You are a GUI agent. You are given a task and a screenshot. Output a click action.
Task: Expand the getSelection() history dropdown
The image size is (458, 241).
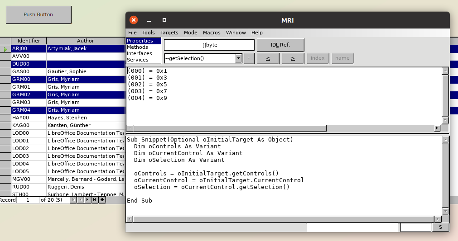[239, 58]
